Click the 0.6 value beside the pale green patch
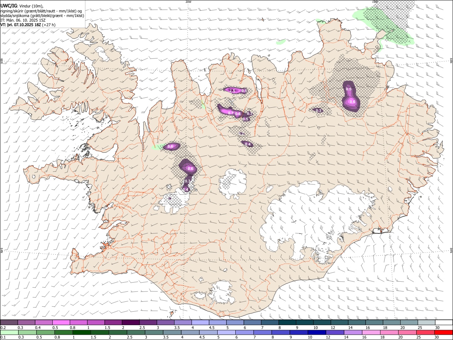 tap(170, 146)
